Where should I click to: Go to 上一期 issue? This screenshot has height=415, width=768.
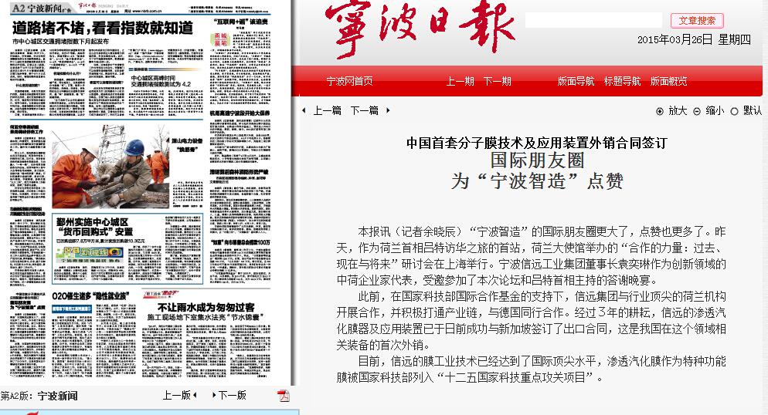(460, 81)
